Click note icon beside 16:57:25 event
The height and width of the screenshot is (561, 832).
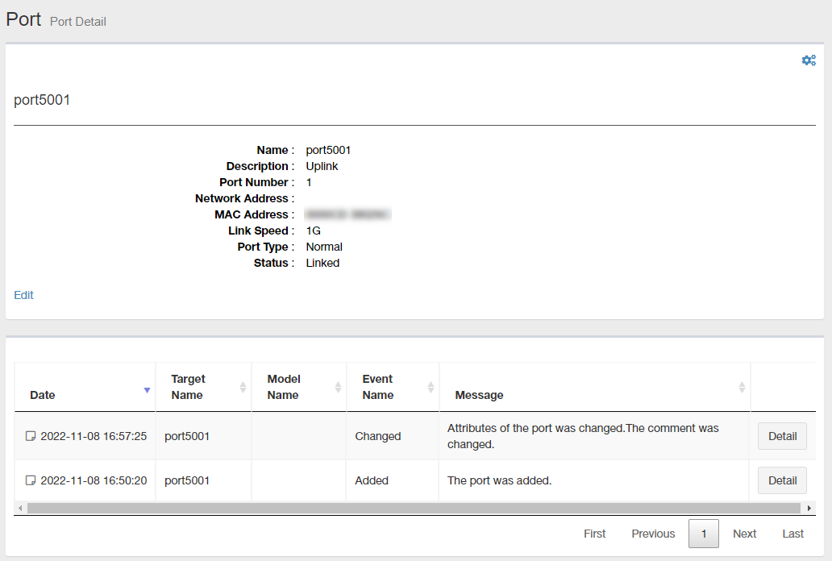[31, 436]
